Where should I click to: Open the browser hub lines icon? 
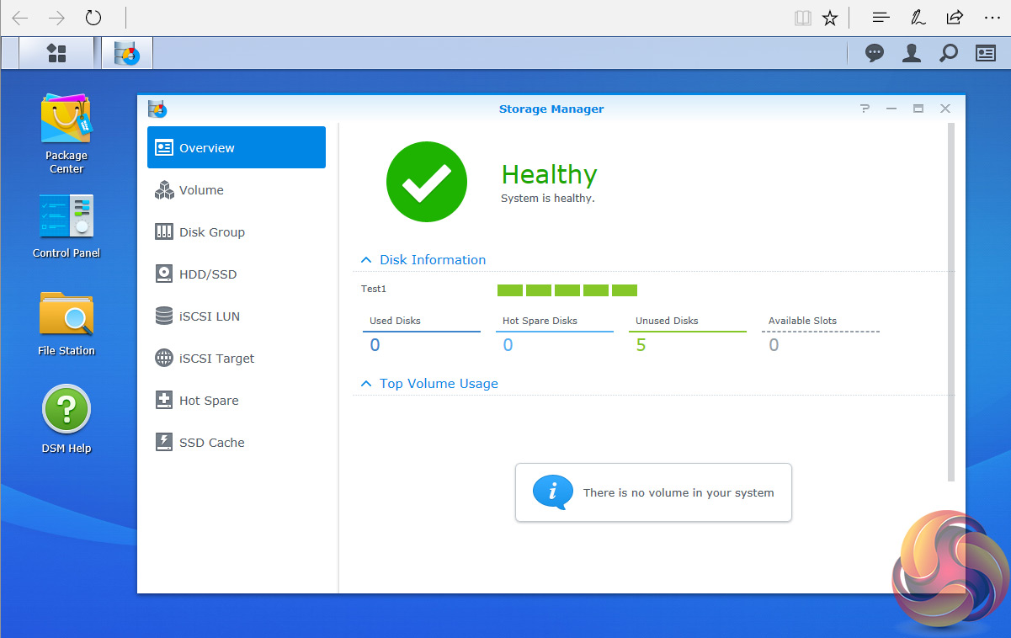tap(881, 18)
